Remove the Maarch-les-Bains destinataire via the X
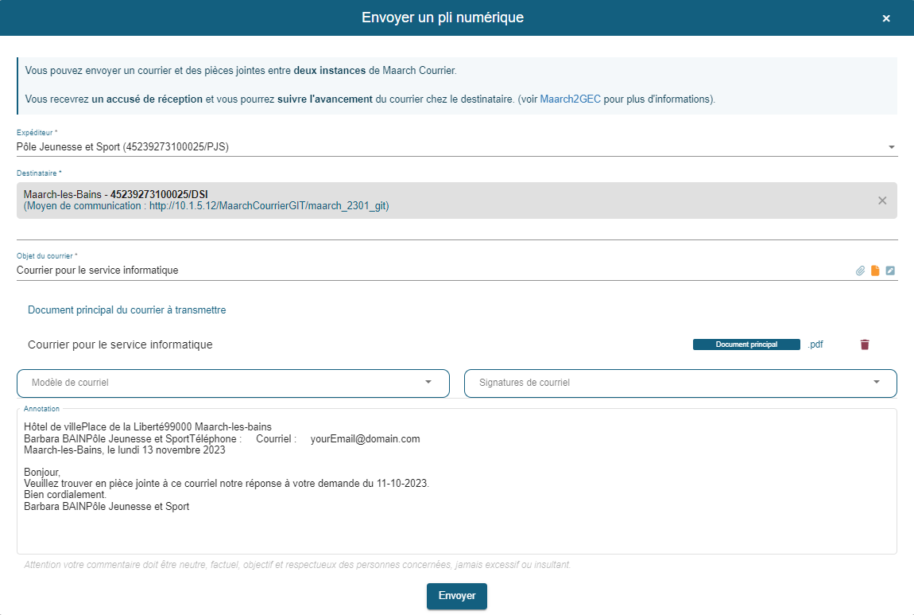Screen dimensions: 914x615 point(881,200)
